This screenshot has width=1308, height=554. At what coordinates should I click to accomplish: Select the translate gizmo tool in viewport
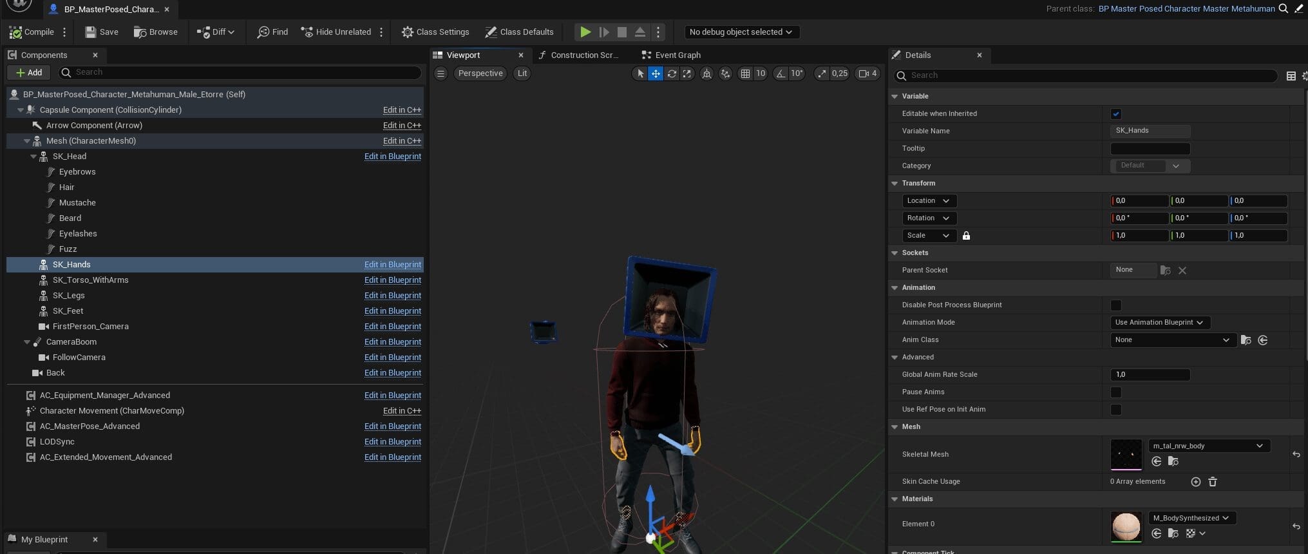(656, 73)
